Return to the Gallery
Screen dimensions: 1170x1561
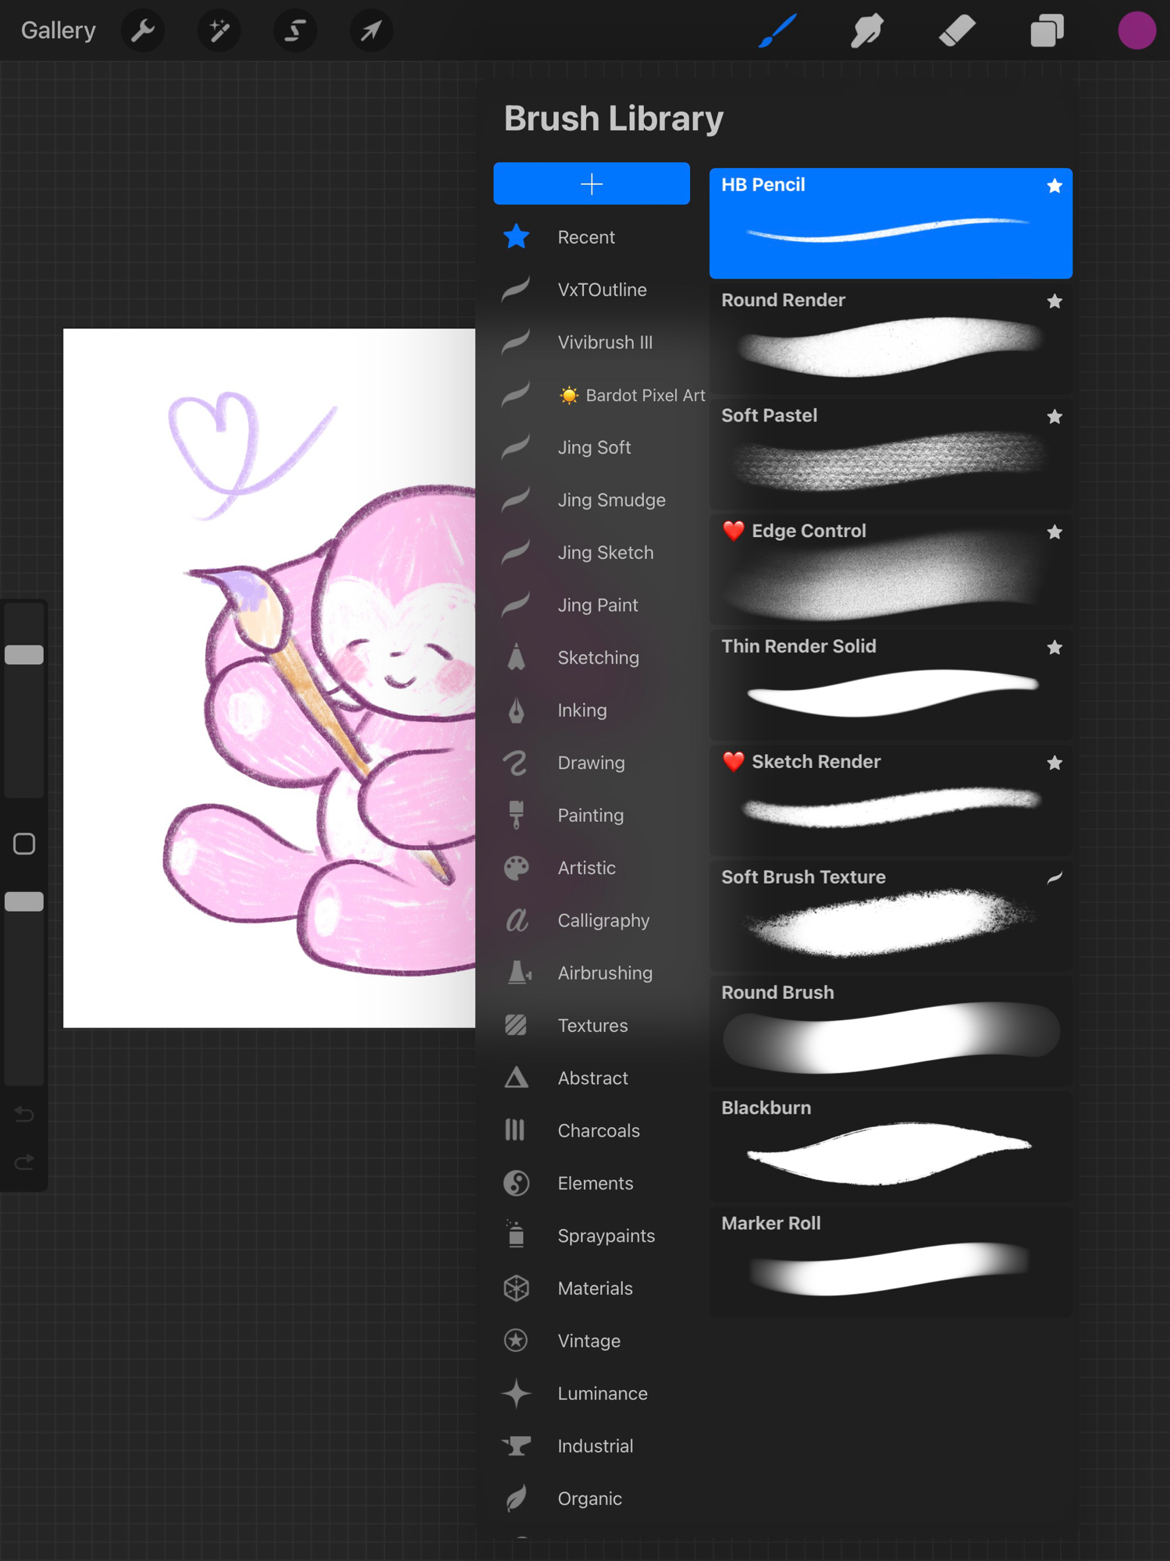tap(59, 31)
